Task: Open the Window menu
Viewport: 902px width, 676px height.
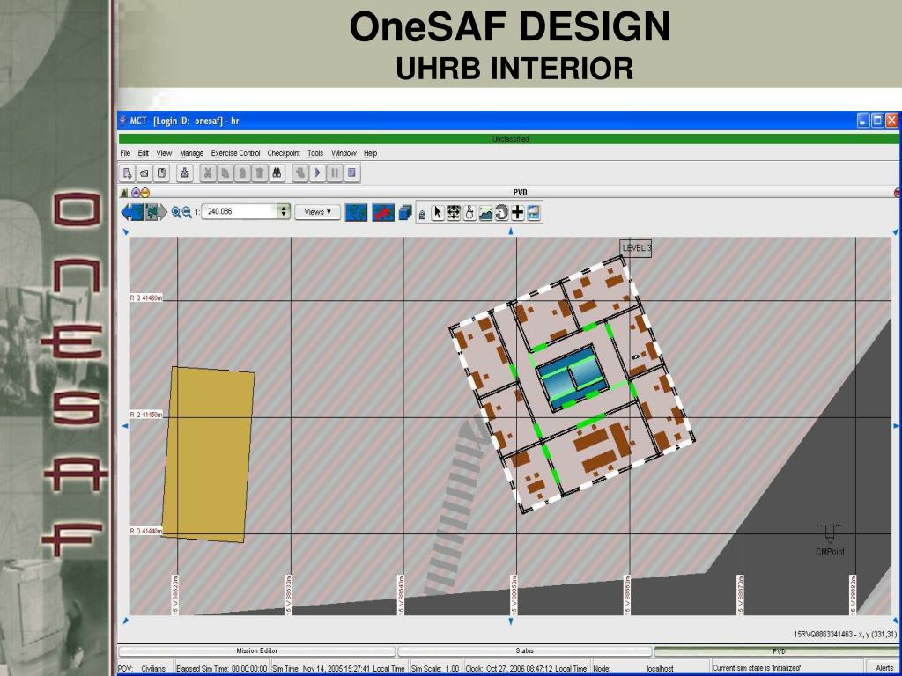Action: 344,153
